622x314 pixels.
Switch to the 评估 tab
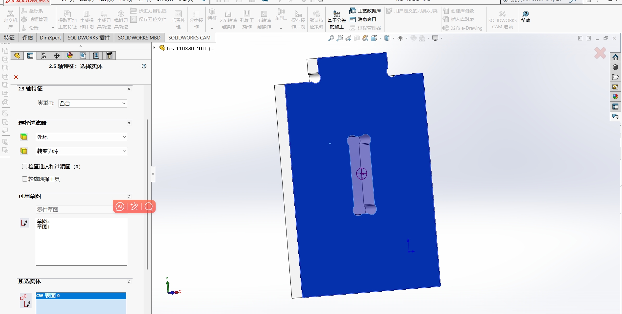(x=28, y=37)
